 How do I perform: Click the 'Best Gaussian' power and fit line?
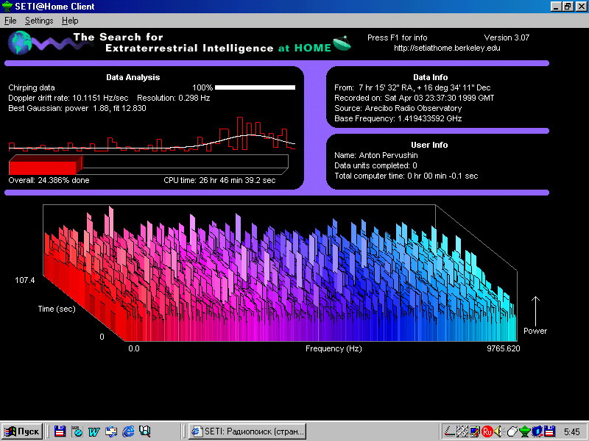click(x=77, y=108)
